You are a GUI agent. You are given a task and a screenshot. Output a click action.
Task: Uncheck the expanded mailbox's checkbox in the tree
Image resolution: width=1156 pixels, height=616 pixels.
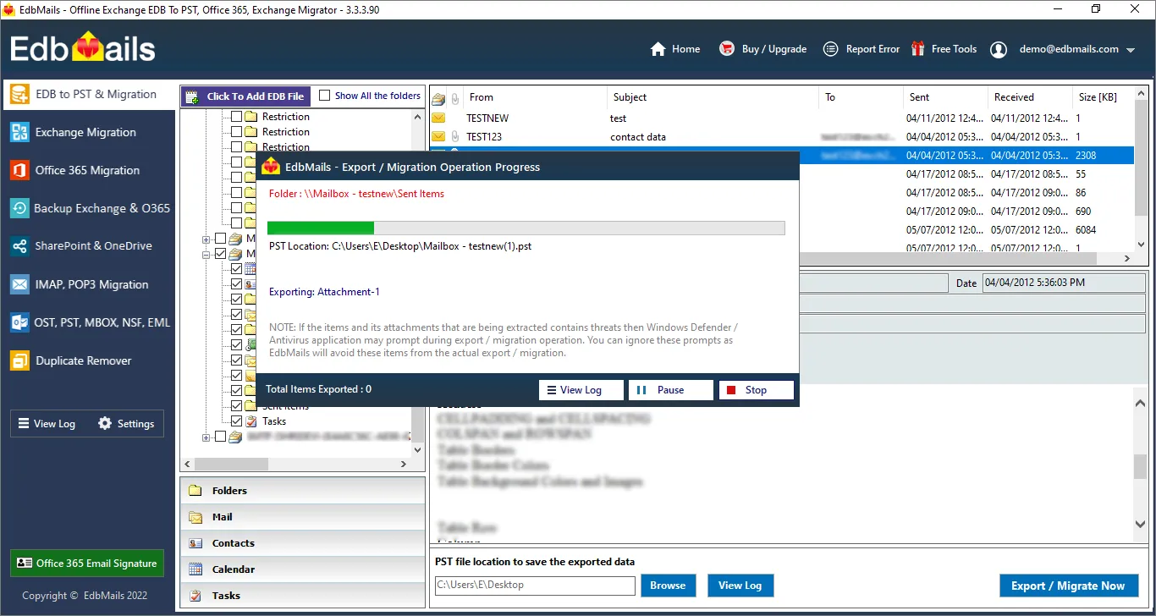tap(221, 254)
